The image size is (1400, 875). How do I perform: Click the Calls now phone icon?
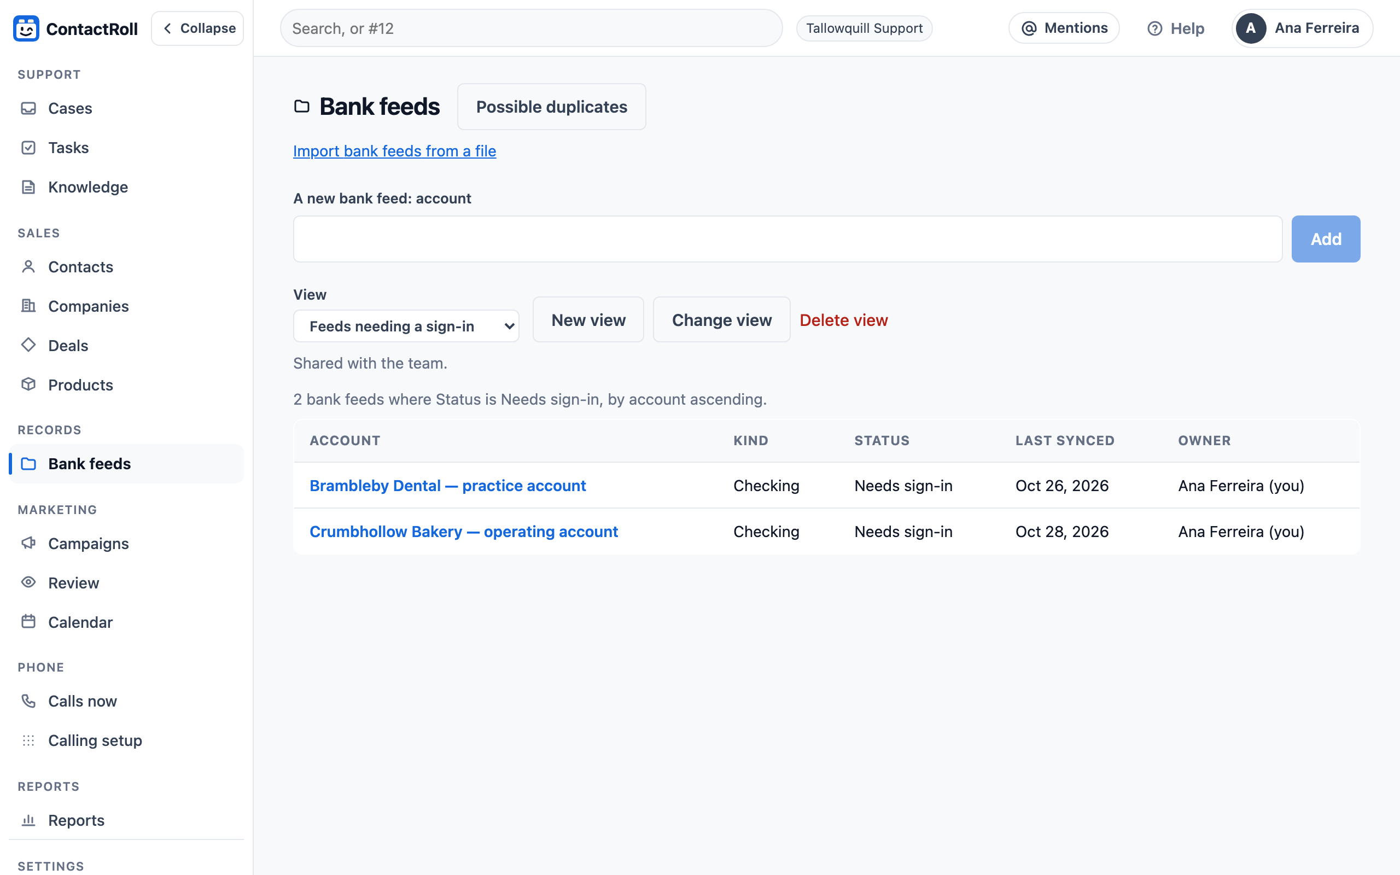pos(28,701)
